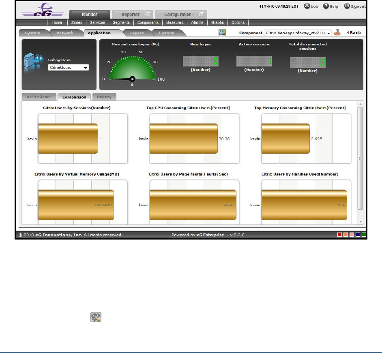The width and height of the screenshot is (382, 353).
Task: Click the Citrix Users by Sessions bar
Action: click(68, 139)
